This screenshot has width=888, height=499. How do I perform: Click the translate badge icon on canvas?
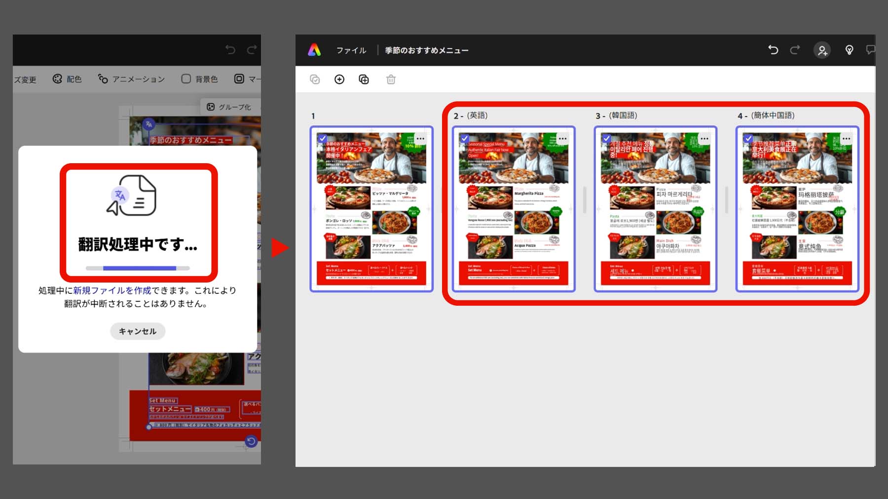148,124
